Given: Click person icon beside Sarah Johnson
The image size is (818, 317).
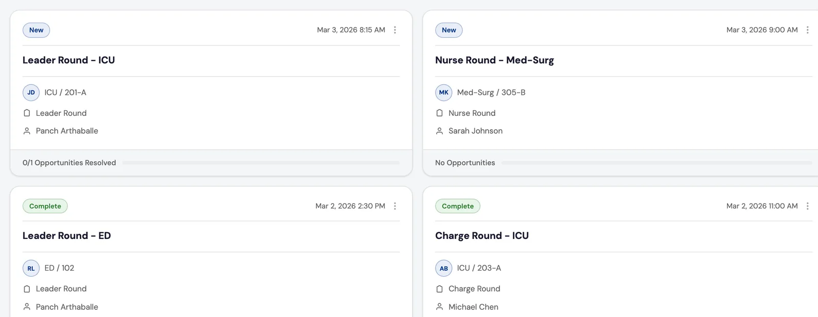Looking at the screenshot, I should pos(439,131).
